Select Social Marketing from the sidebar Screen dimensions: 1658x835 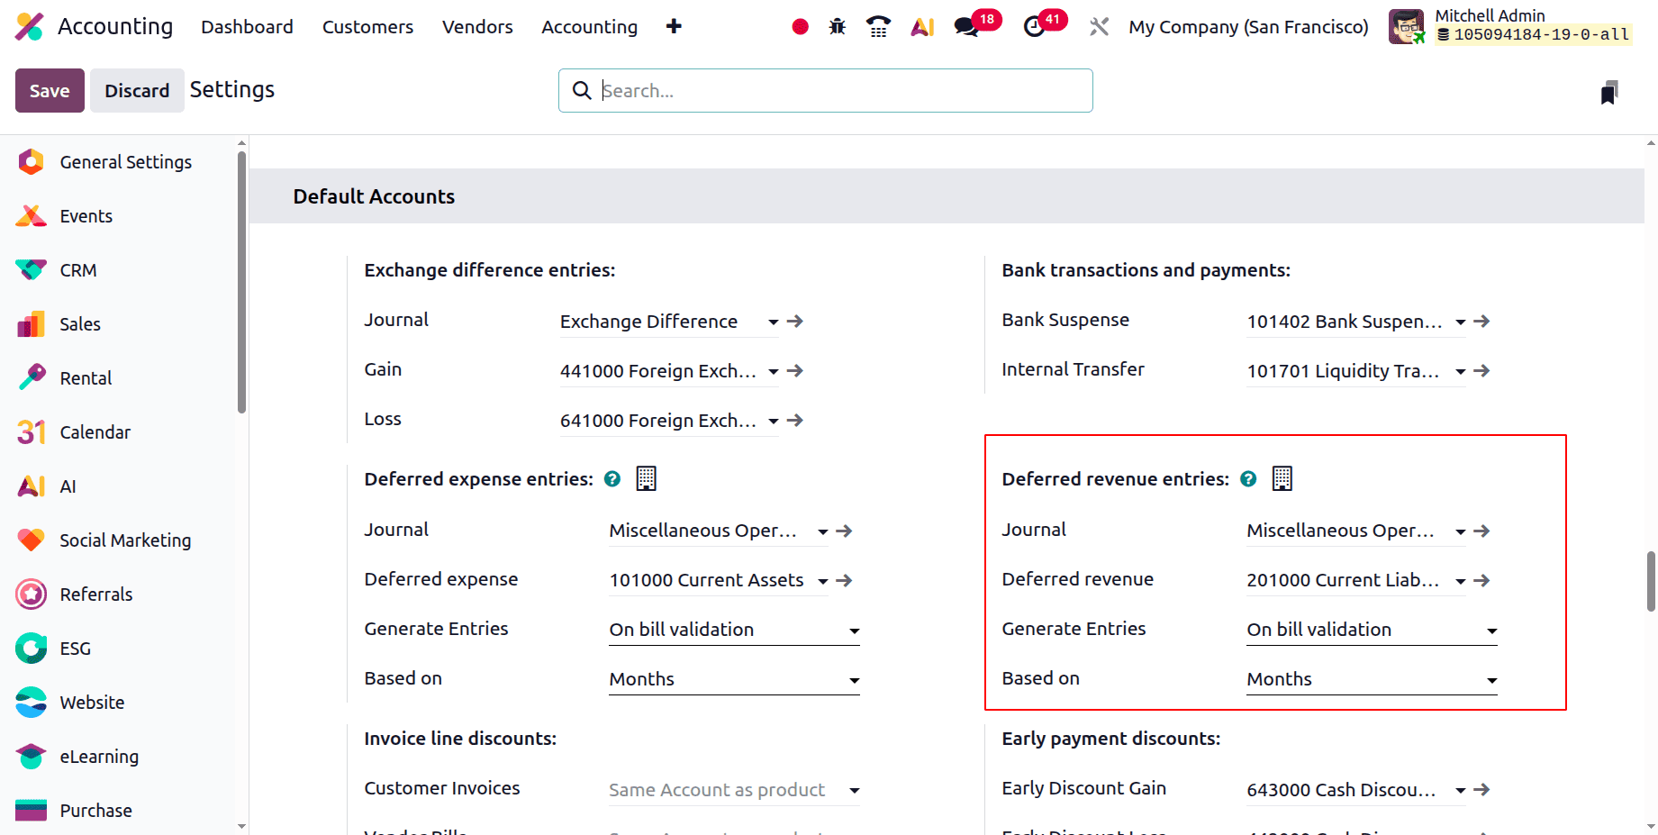125,540
